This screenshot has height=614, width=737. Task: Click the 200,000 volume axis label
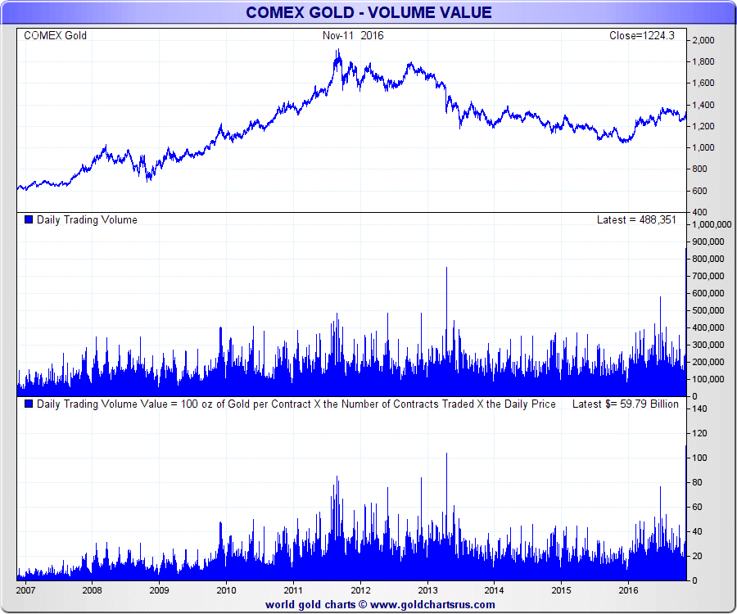point(708,362)
